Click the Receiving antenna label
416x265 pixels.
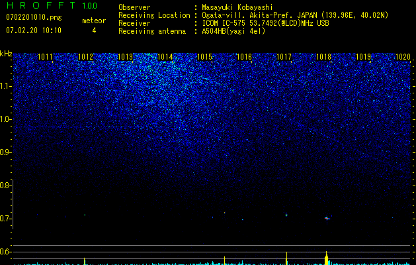[152, 31]
